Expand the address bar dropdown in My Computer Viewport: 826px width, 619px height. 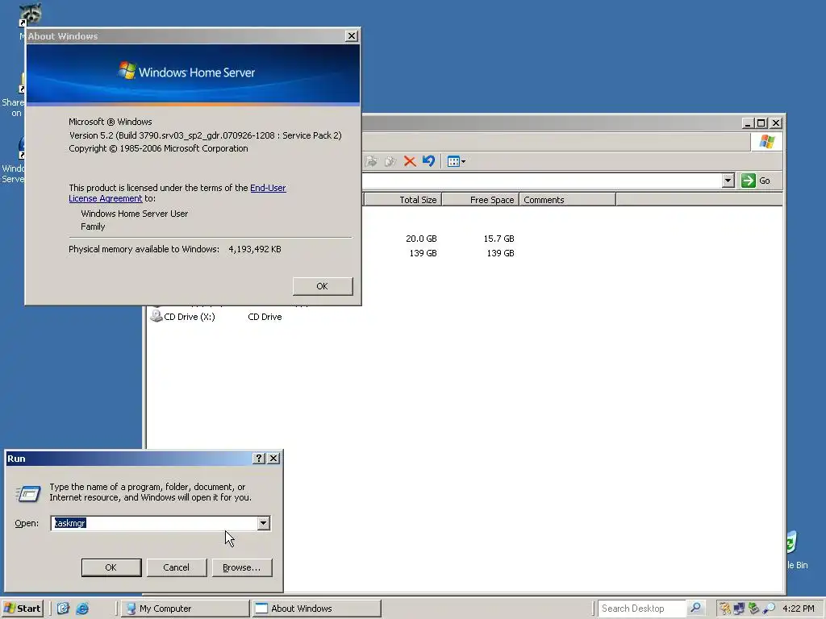(728, 181)
